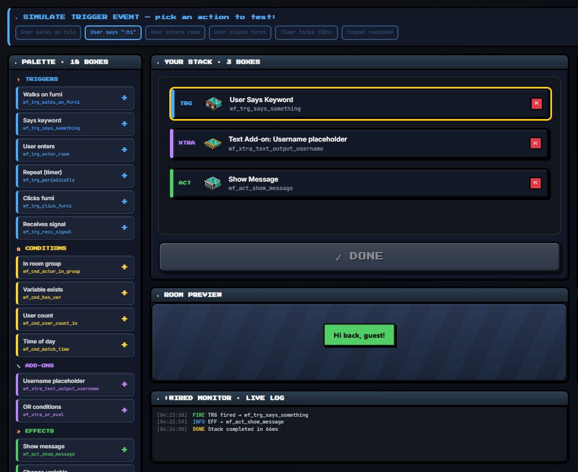Image resolution: width=578 pixels, height=472 pixels.
Task: Click the Clicks furni palette card
Action: click(75, 202)
